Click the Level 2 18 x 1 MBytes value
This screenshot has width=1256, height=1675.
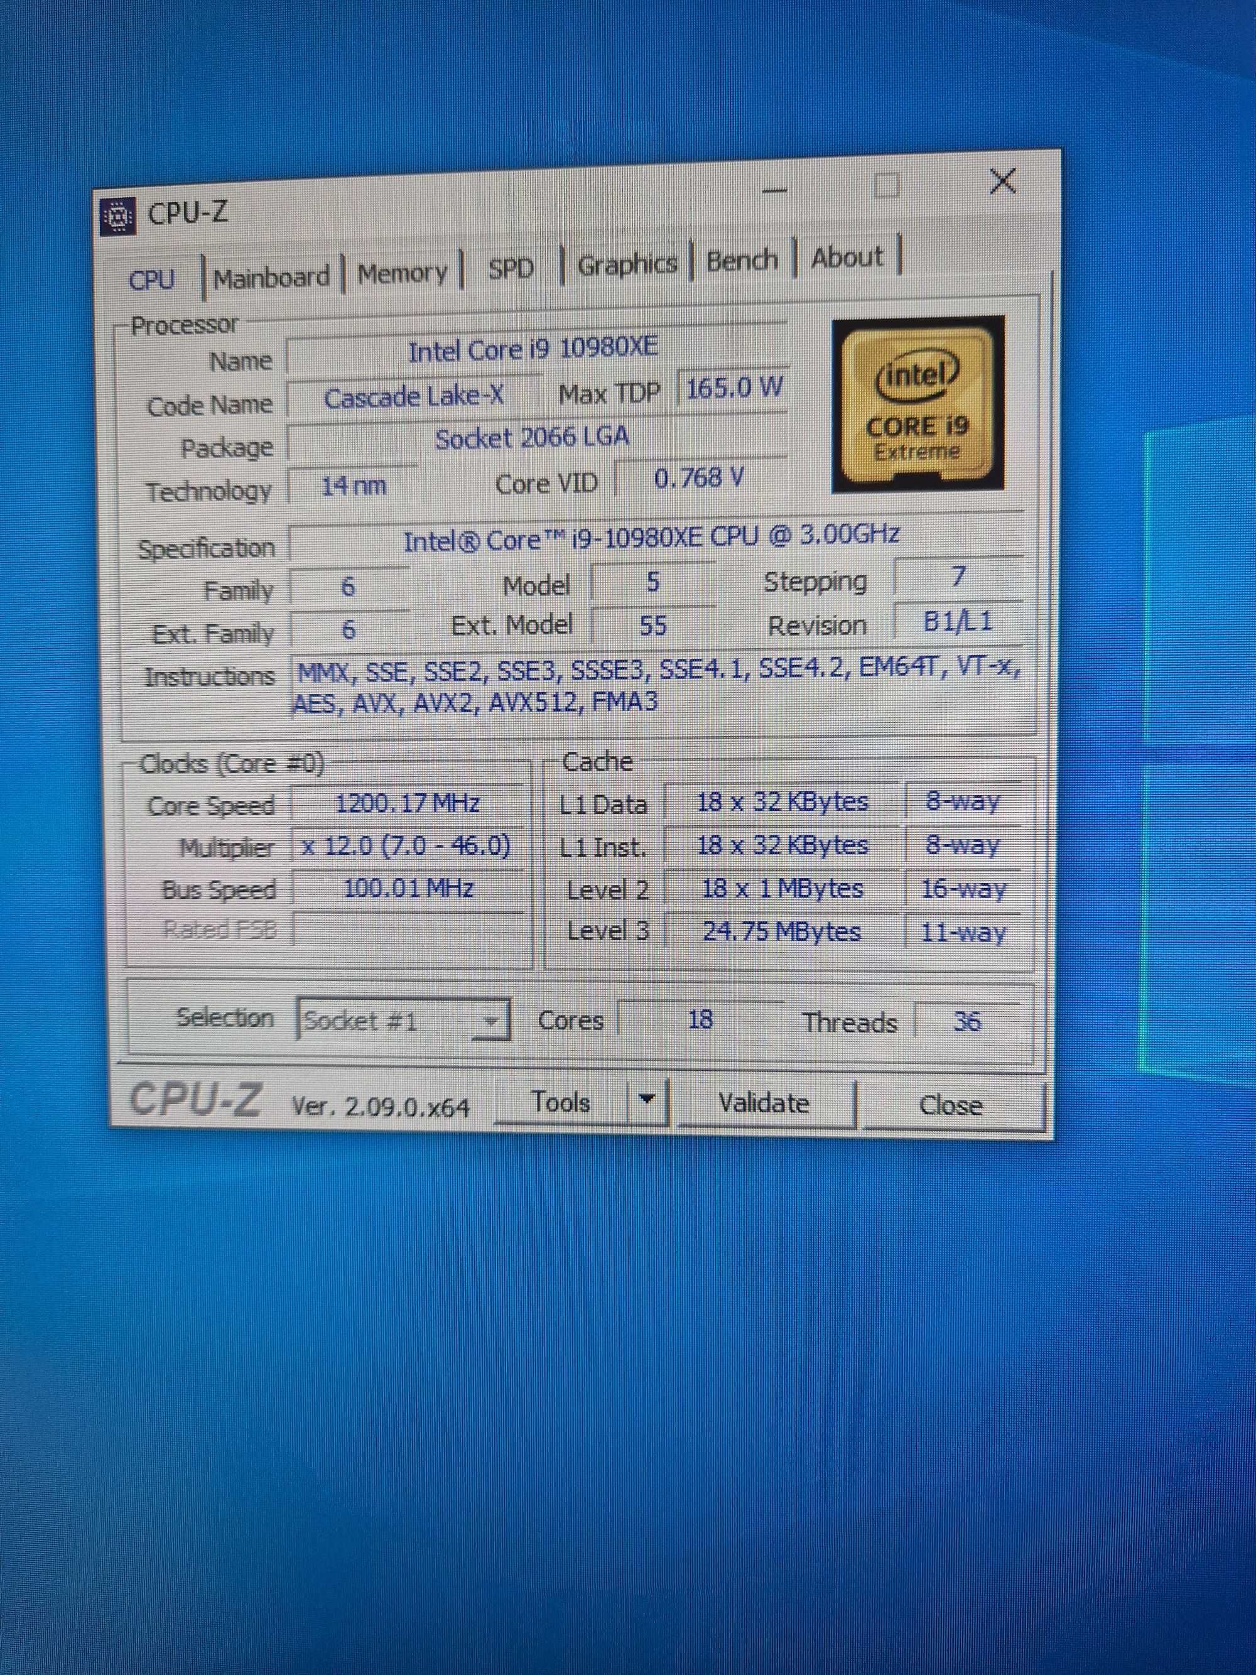[782, 888]
